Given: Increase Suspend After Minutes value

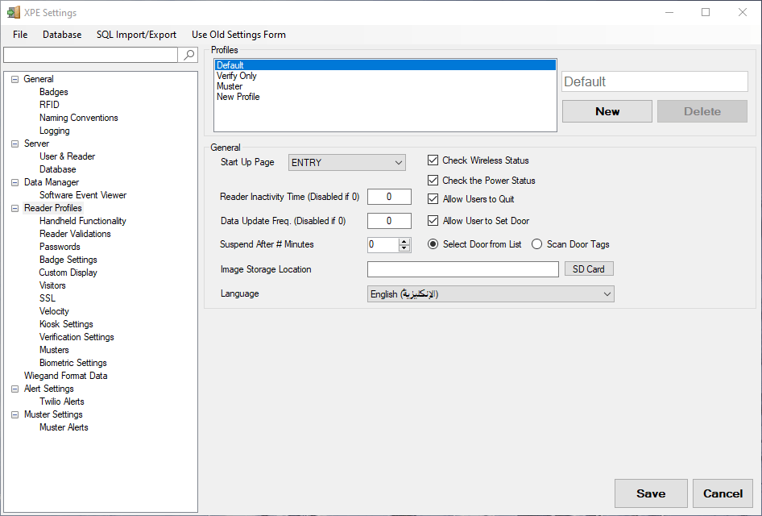Looking at the screenshot, I should click(x=404, y=242).
